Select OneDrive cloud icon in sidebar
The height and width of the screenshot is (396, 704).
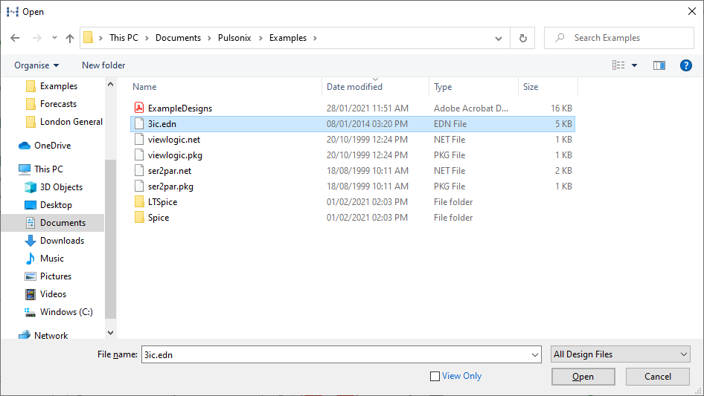[x=25, y=146]
